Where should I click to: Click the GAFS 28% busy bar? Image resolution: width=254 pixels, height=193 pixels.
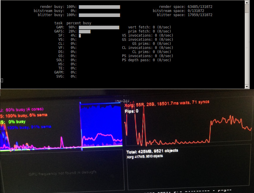(x=84, y=31)
